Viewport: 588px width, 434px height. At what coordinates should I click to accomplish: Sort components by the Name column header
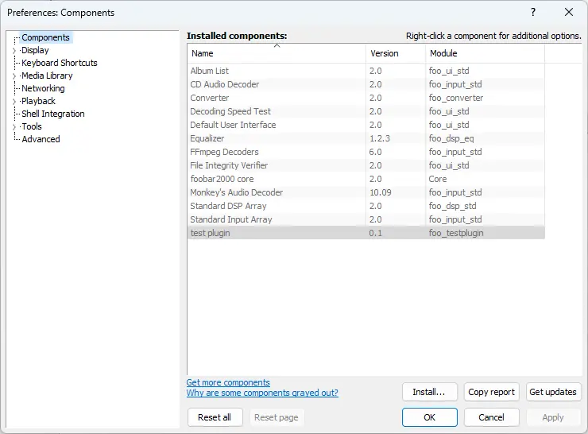277,53
